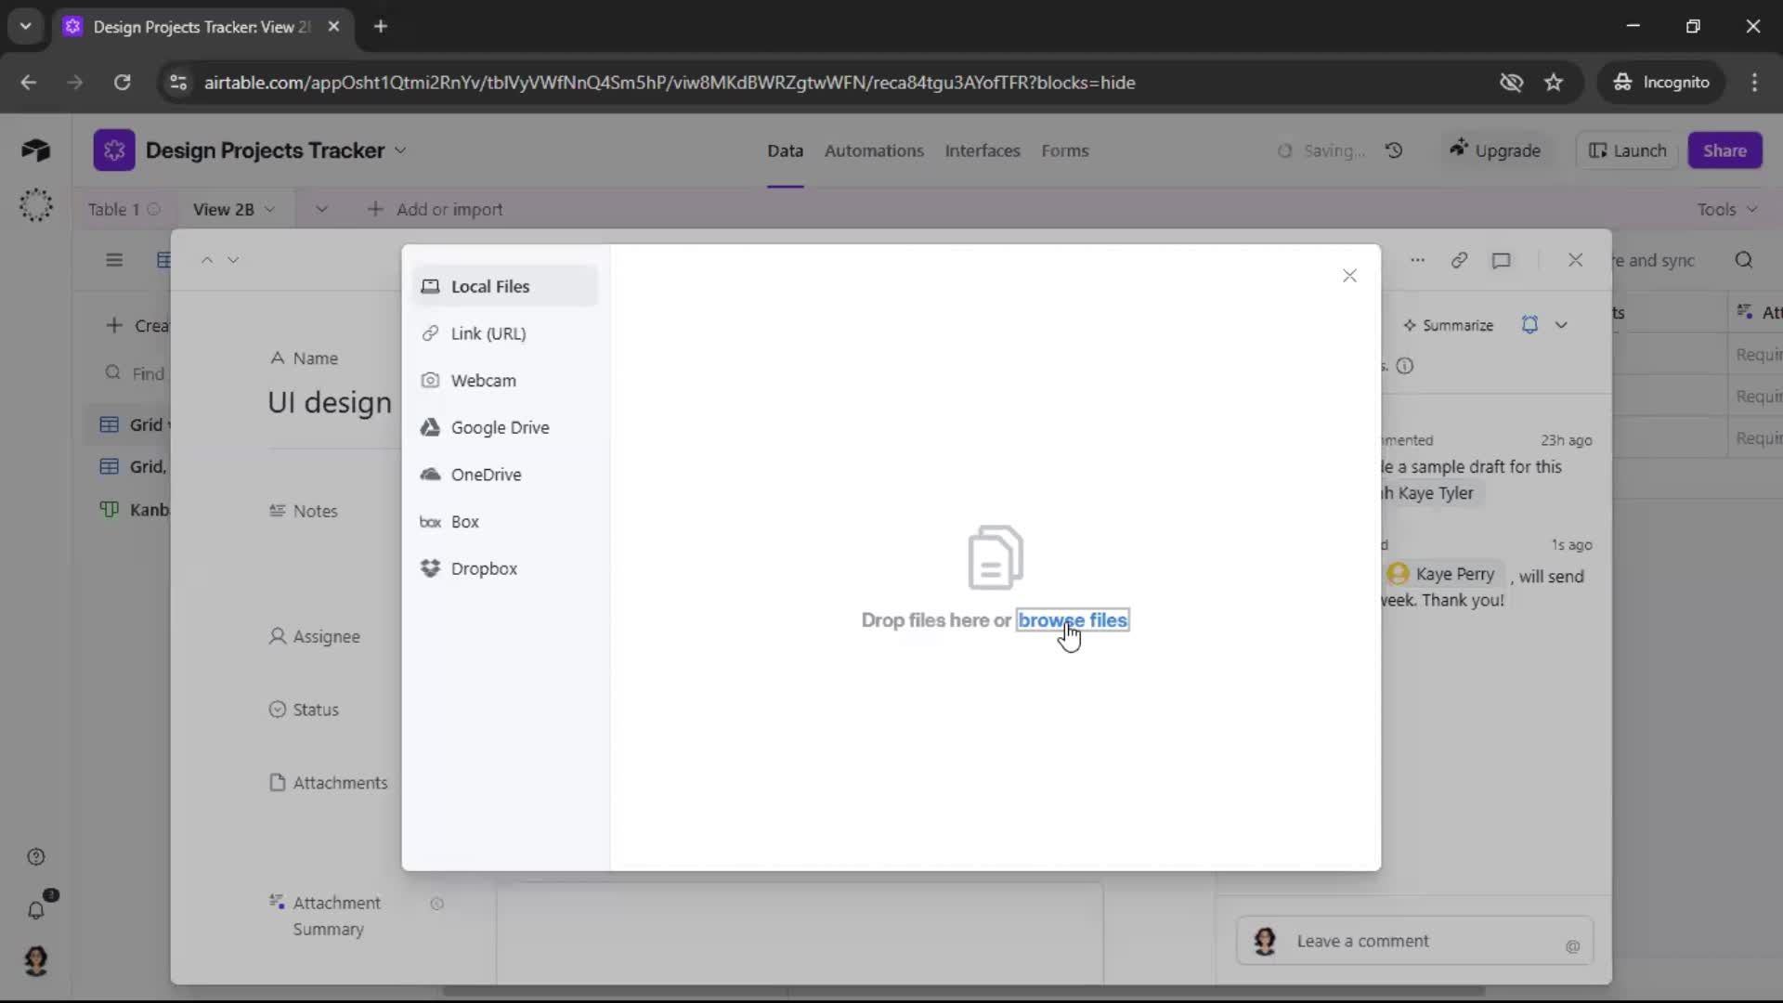This screenshot has height=1003, width=1783.
Task: Open the Interfaces tab
Action: (x=983, y=150)
